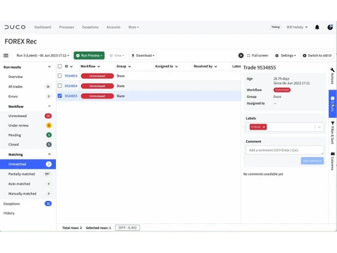Click the Under review count badge
This screenshot has width=337, height=253.
[49, 125]
